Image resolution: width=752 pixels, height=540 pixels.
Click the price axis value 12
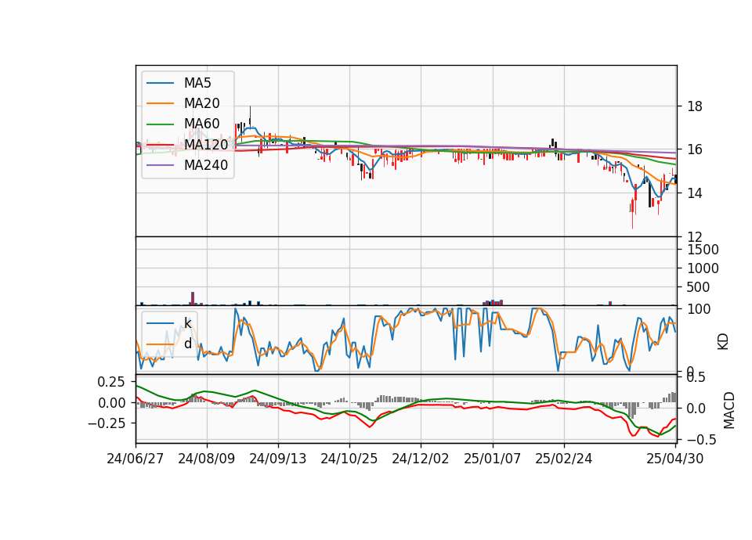pyautogui.click(x=695, y=236)
